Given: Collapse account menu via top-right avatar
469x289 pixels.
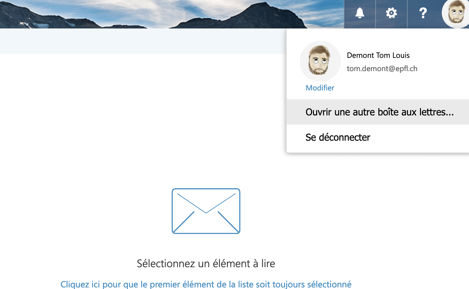Looking at the screenshot, I should (x=456, y=13).
